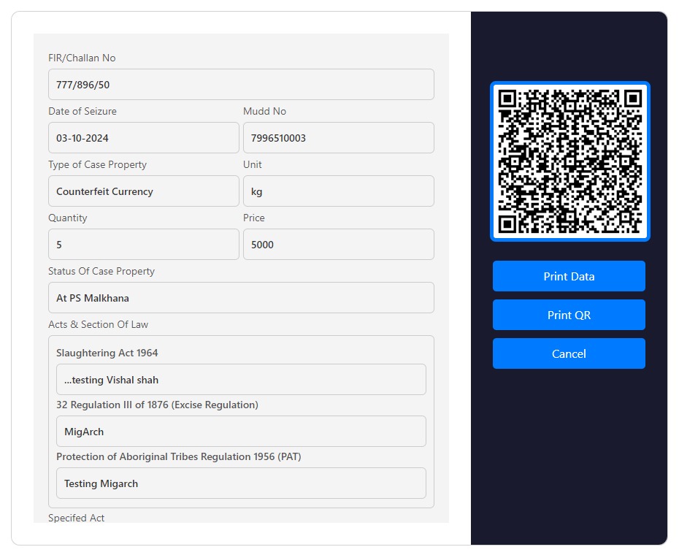Click the Unit field showing kg

pos(339,191)
